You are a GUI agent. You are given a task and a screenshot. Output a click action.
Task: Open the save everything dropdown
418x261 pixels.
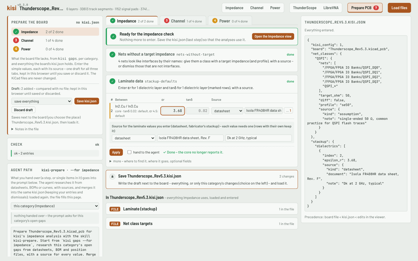coord(42,101)
